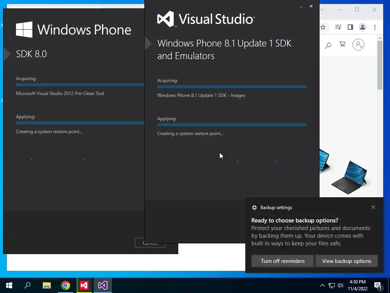The height and width of the screenshot is (293, 390).
Task: Click 'Microsoft Visual Studio 2012 Pre-Clean Tool' text
Action: [60, 93]
